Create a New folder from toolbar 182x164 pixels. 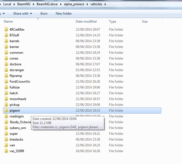64,14
